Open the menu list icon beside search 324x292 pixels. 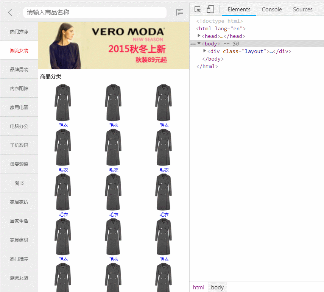click(x=179, y=12)
